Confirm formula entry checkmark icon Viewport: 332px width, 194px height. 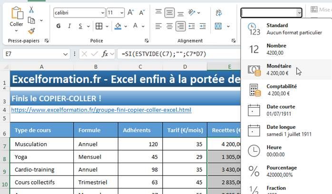point(94,54)
